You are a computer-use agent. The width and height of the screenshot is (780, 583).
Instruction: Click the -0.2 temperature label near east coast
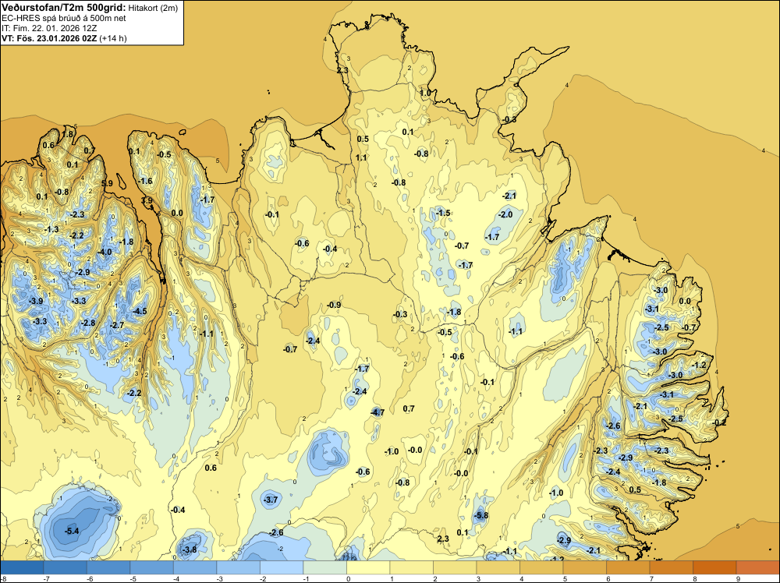click(719, 422)
